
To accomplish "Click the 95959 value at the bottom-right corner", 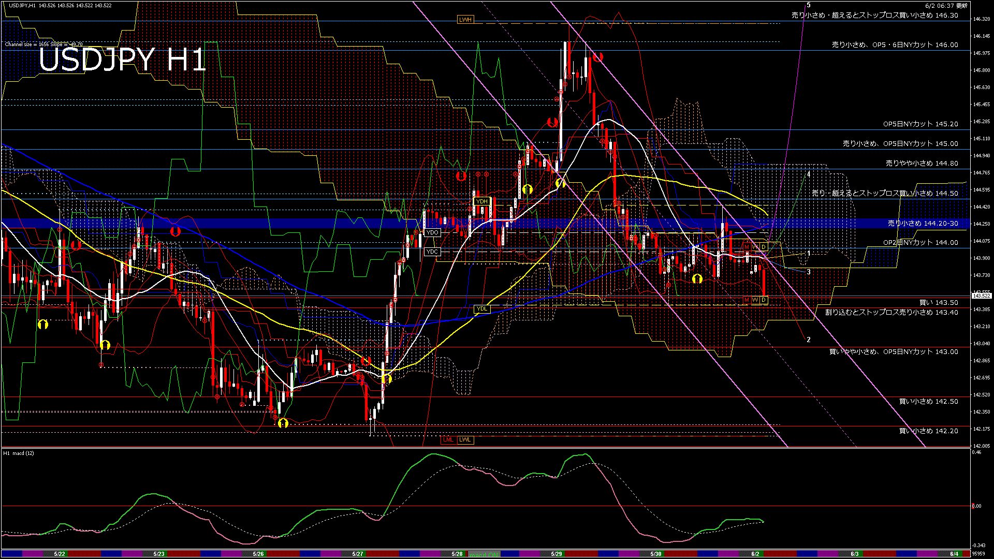I will (x=978, y=554).
